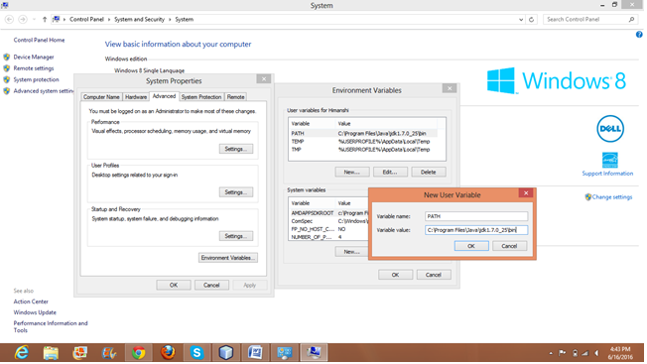Click the Dell logo

610,129
